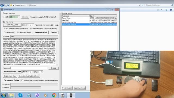Launch Skype from the taskbar

pyautogui.click(x=20, y=95)
